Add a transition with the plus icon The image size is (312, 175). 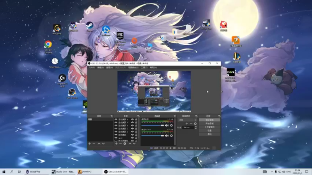click(x=187, y=124)
